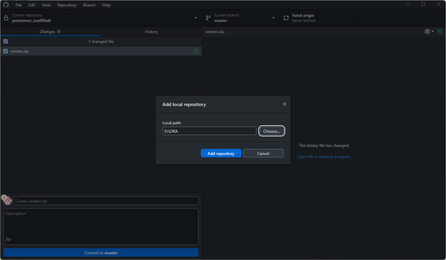Select the vendor.zip file row
446x260 pixels.
(101, 51)
